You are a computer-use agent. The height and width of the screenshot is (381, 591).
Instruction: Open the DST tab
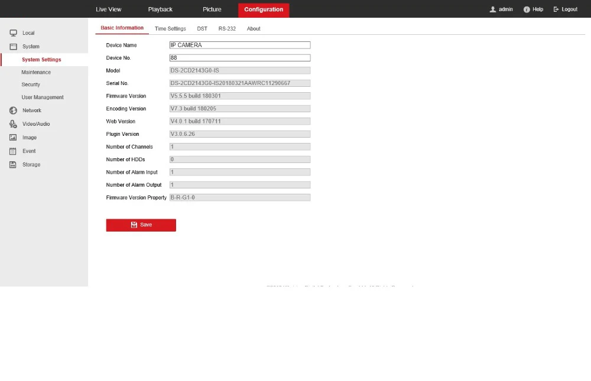coord(202,28)
